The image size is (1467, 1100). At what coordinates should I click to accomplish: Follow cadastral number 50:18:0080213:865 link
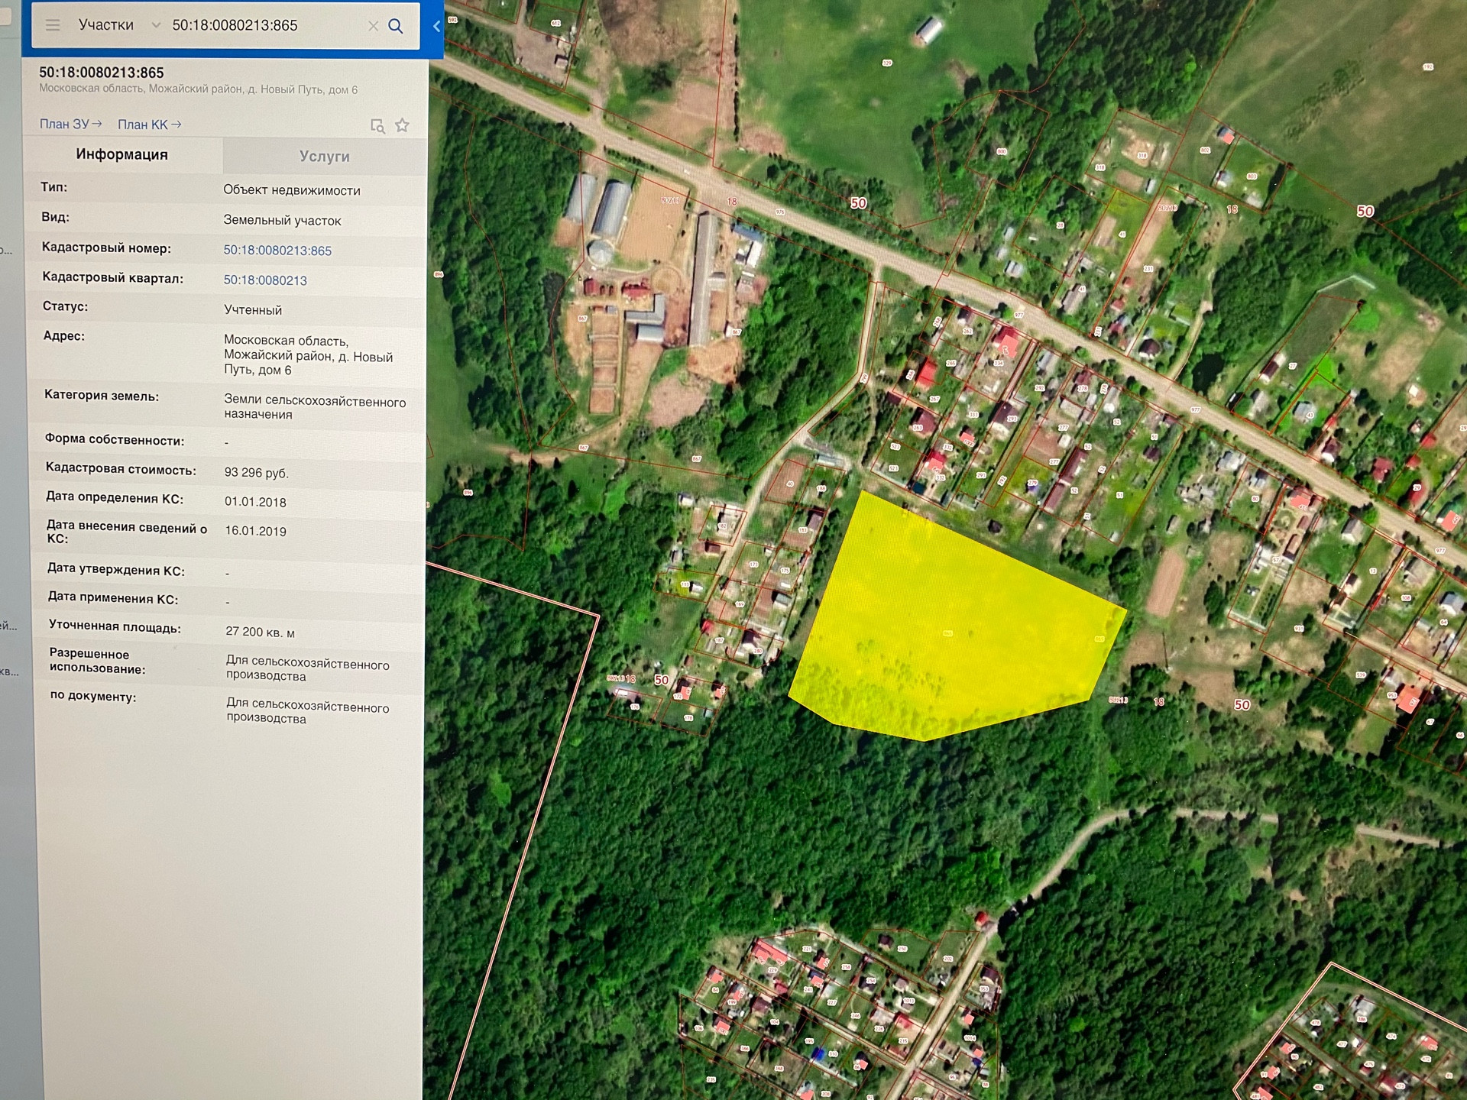click(x=277, y=251)
